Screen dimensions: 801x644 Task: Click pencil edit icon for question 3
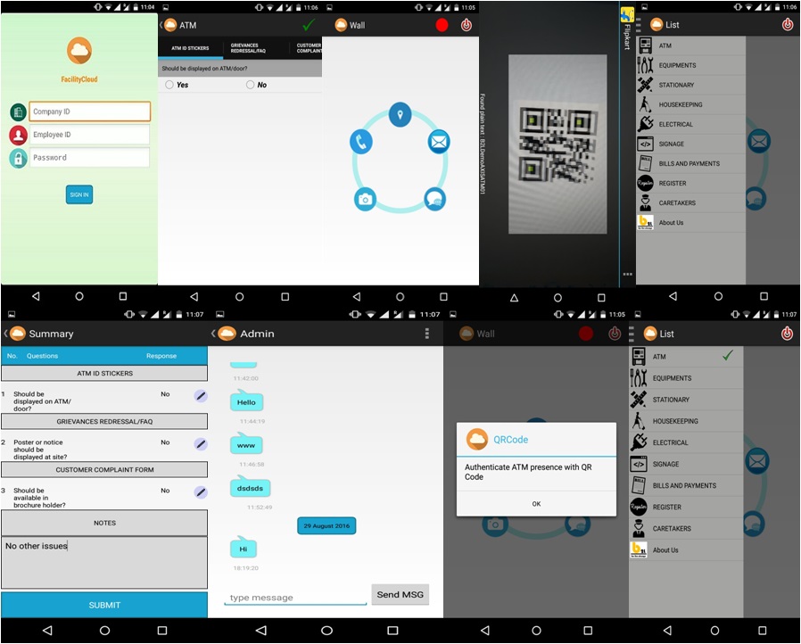coord(201,491)
